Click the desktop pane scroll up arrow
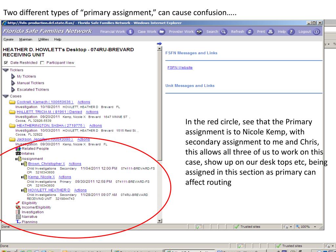The width and height of the screenshot is (336, 252). (159, 49)
